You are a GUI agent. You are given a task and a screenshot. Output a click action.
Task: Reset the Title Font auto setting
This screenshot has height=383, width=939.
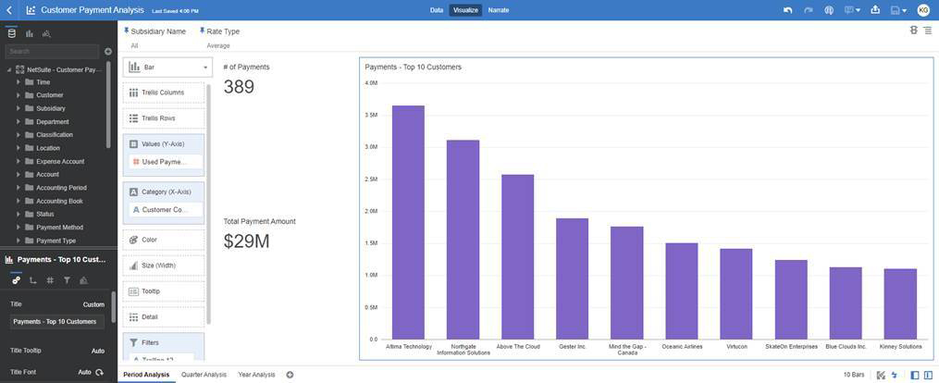99,372
